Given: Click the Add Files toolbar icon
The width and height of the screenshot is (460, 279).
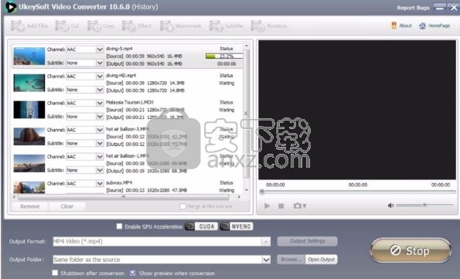Looking at the screenshot, I should click(x=29, y=26).
